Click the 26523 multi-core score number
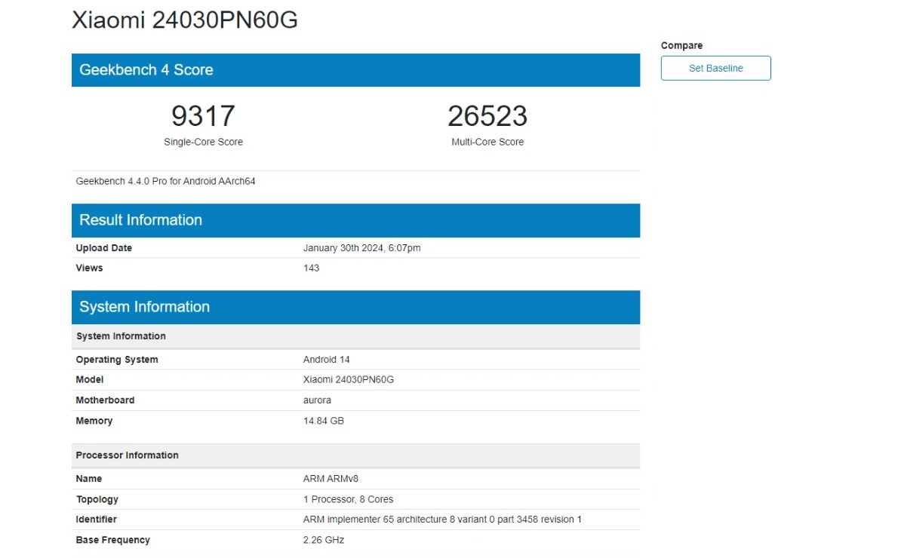Screen dimensions: 898x558 tap(487, 116)
